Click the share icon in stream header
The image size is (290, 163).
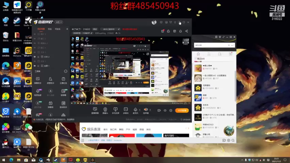pyautogui.click(x=186, y=31)
